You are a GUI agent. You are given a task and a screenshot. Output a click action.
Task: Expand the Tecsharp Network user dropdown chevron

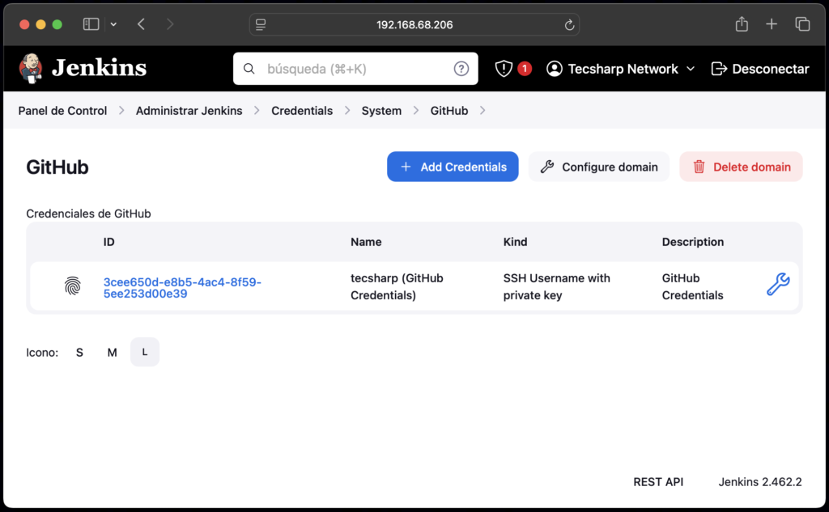pyautogui.click(x=691, y=69)
